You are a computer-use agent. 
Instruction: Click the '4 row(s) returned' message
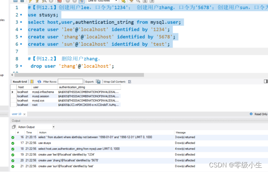click(185, 149)
